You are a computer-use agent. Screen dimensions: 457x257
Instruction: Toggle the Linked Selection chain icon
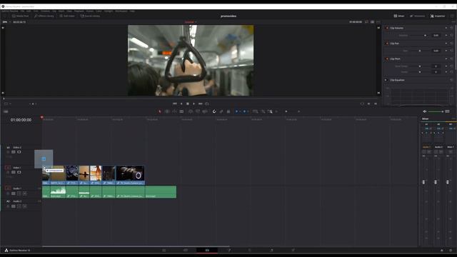tap(221, 111)
